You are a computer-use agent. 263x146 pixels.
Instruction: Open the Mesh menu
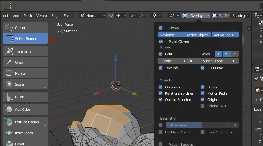coord(28,16)
